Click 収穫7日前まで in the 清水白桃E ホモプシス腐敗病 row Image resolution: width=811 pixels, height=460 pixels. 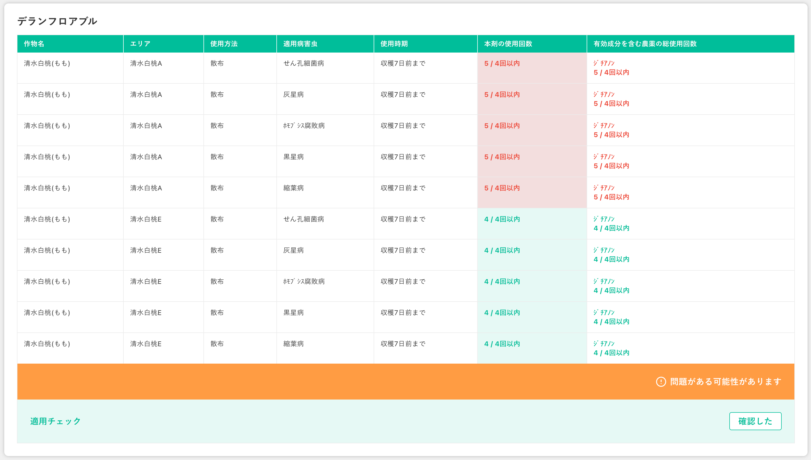(403, 281)
